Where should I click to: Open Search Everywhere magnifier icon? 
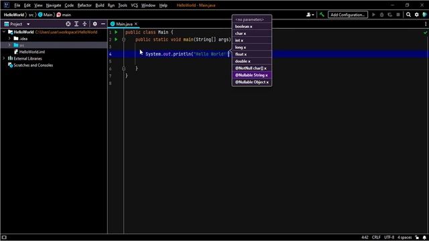tap(408, 15)
